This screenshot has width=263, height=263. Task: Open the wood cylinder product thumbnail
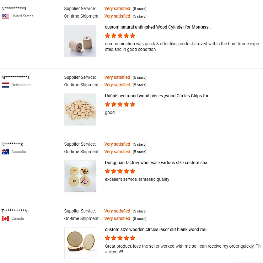click(x=80, y=41)
